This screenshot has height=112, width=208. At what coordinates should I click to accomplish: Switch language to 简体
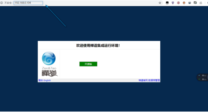pos(41,80)
